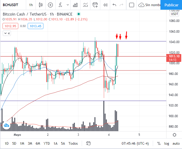The image size is (182, 149).
Task: Click the chart title Bitcoin Cash / TetherUS
Action: (x=25, y=14)
